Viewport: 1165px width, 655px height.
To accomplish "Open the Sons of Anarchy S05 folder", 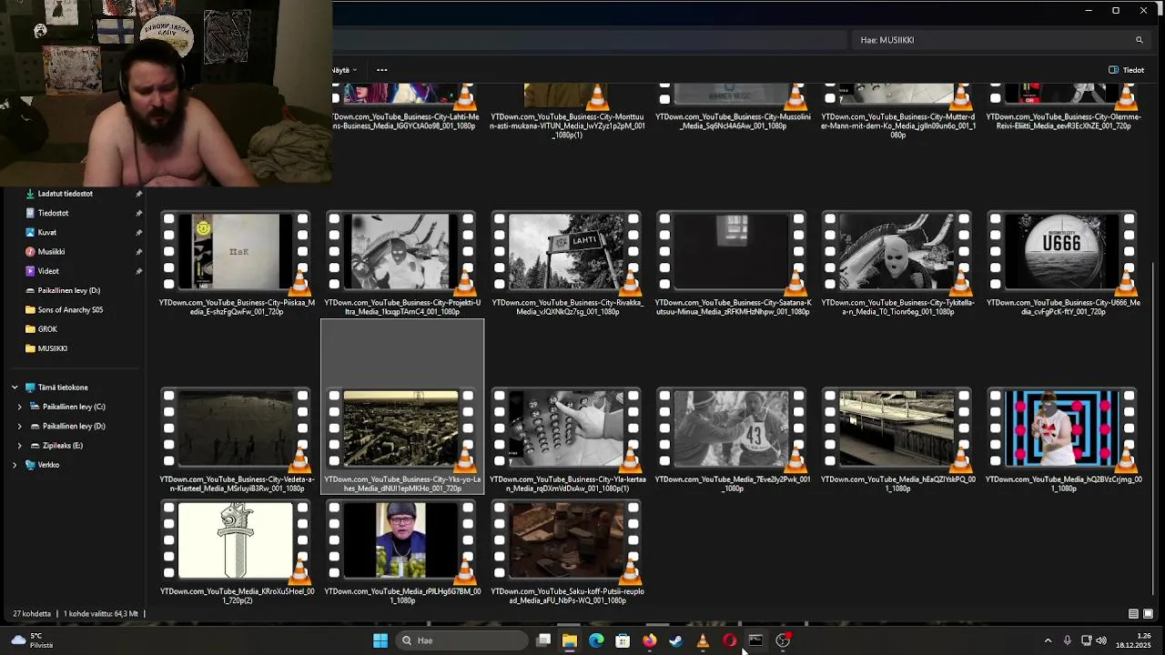I will pos(70,310).
